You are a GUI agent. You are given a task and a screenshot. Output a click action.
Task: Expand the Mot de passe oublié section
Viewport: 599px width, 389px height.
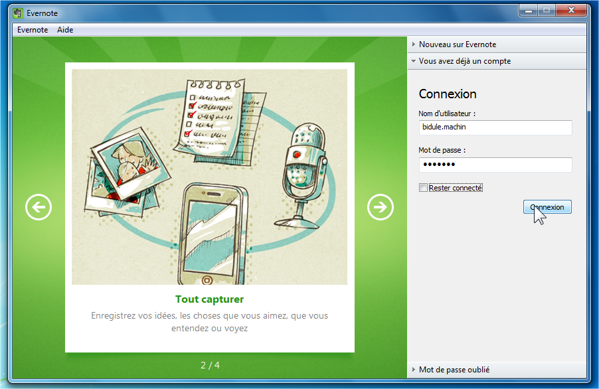pyautogui.click(x=454, y=370)
